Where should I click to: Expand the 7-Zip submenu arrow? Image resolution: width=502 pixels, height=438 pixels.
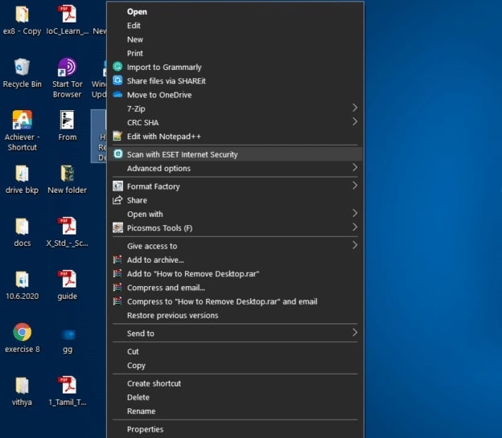click(355, 108)
